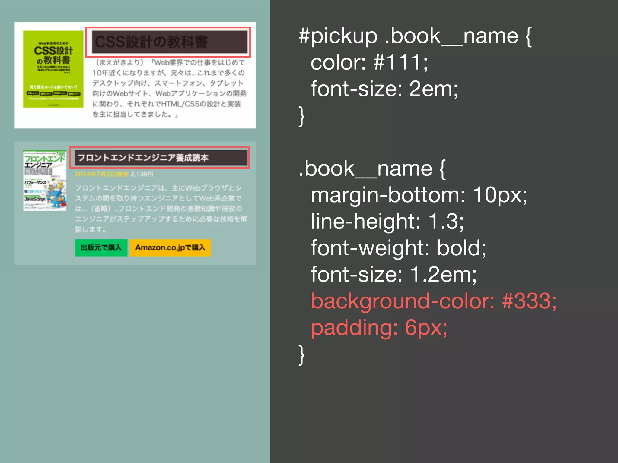Open the CSS設計の教科書 green book cover
Viewport: 618px width, 463px height.
[x=53, y=69]
